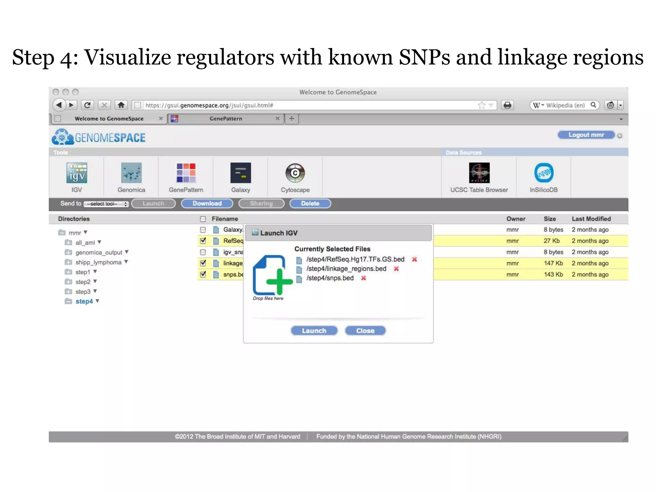Open the Cytoscape tool icon
The width and height of the screenshot is (656, 492).
pyautogui.click(x=295, y=173)
